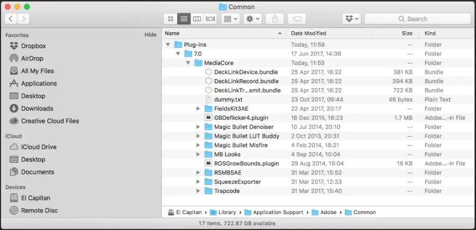Sort by the Kind column header

pos(447,33)
